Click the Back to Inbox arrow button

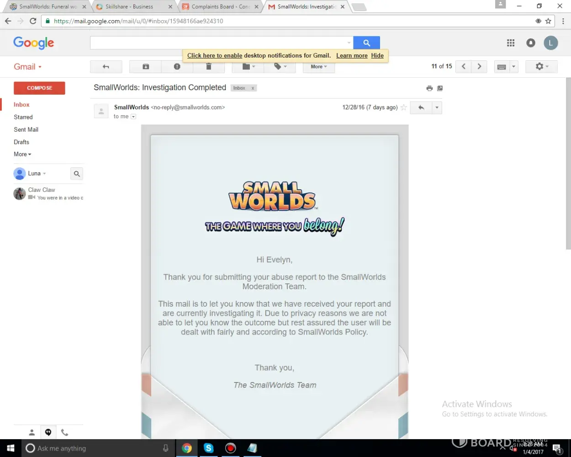click(x=106, y=67)
